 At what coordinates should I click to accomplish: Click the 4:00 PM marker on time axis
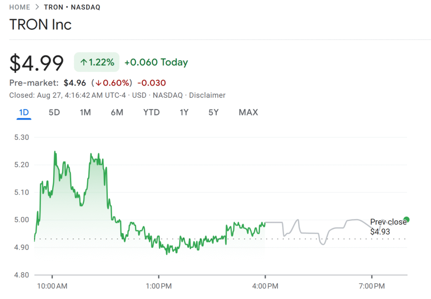(x=265, y=286)
